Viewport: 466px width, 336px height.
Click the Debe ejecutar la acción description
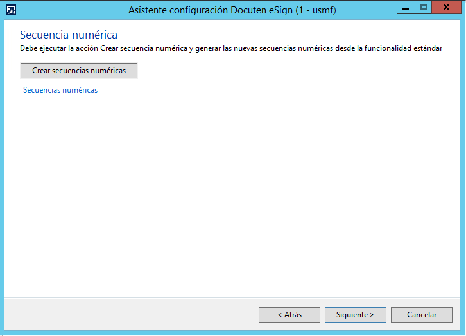click(231, 48)
